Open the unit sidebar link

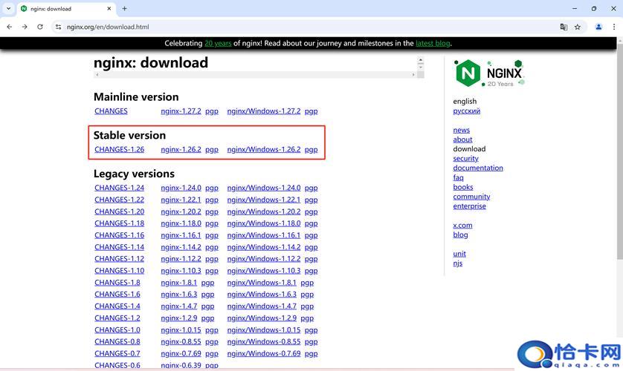coord(459,254)
